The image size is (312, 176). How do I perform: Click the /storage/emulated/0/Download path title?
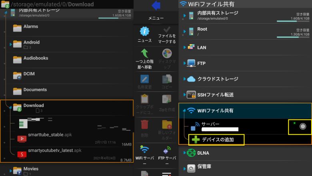point(52,4)
